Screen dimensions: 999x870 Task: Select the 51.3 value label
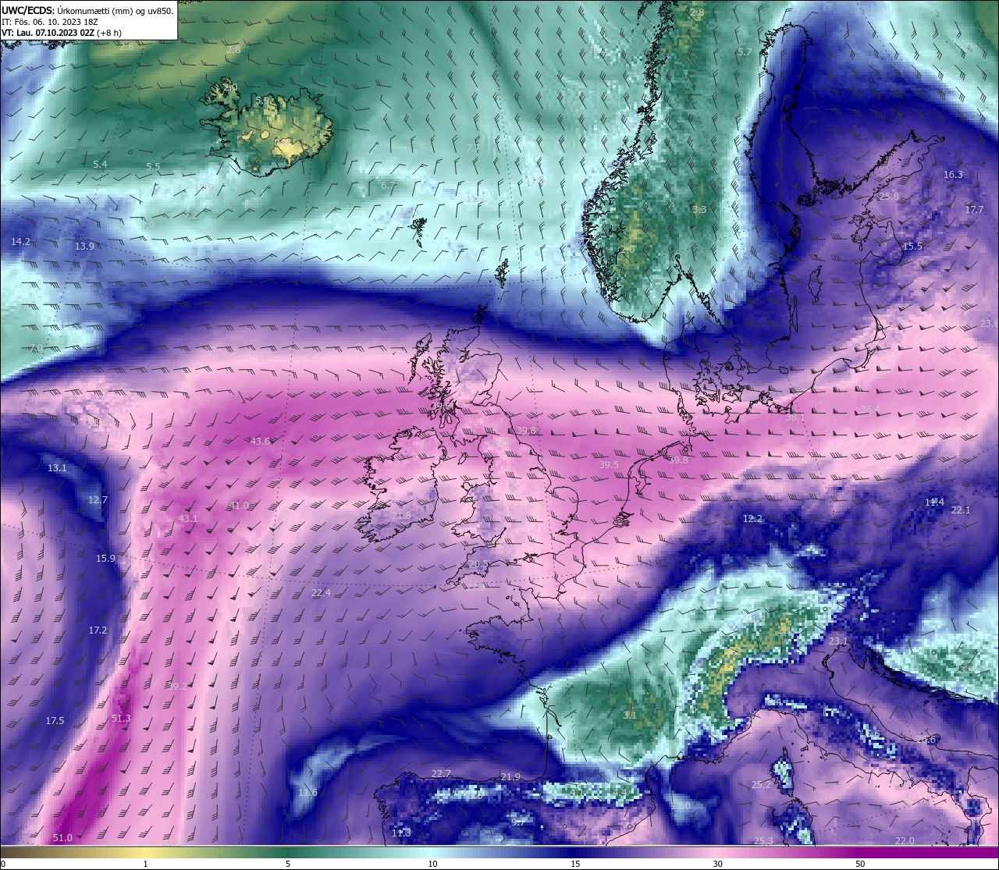(121, 719)
